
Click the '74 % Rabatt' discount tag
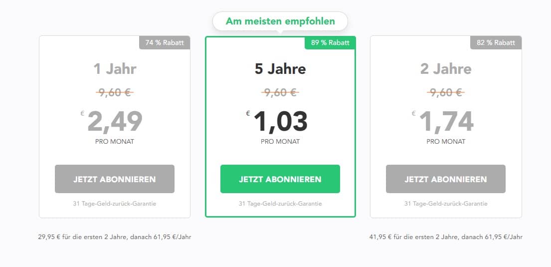[165, 43]
